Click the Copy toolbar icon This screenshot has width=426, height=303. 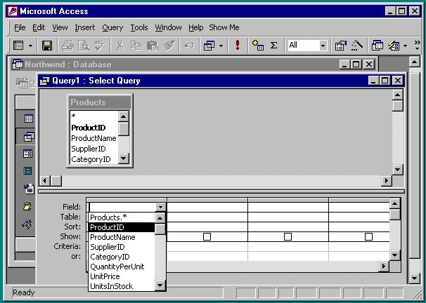pyautogui.click(x=136, y=46)
